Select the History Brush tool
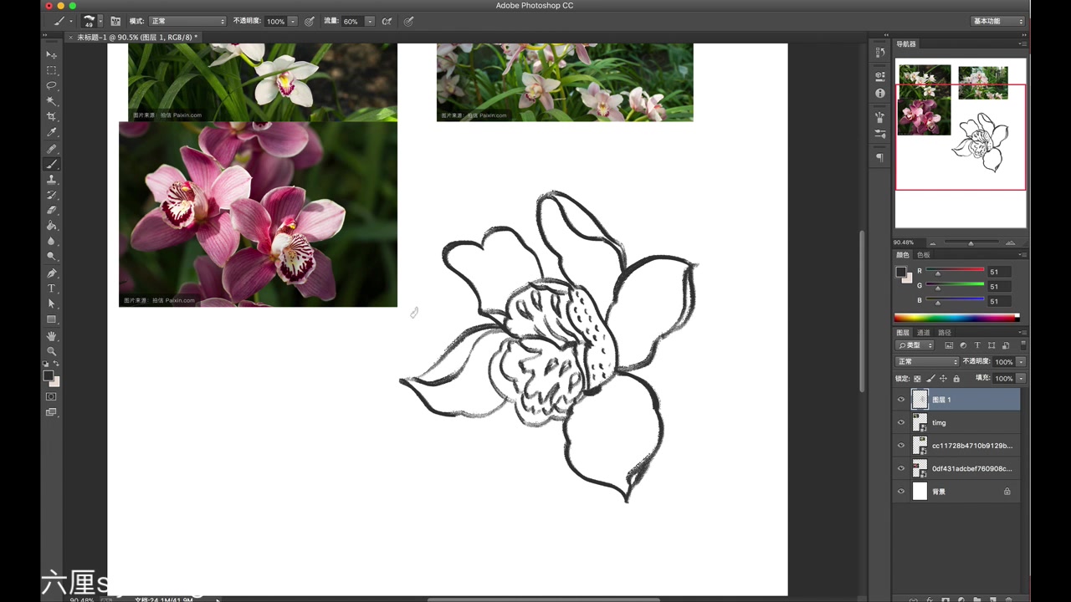The image size is (1071, 602). (x=51, y=195)
